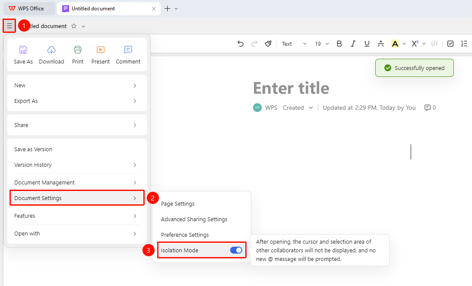
Task: Open the Document Management submenu
Action: (77, 183)
